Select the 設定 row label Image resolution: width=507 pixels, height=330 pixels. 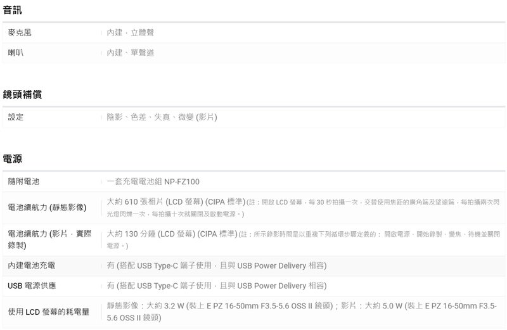(15, 117)
